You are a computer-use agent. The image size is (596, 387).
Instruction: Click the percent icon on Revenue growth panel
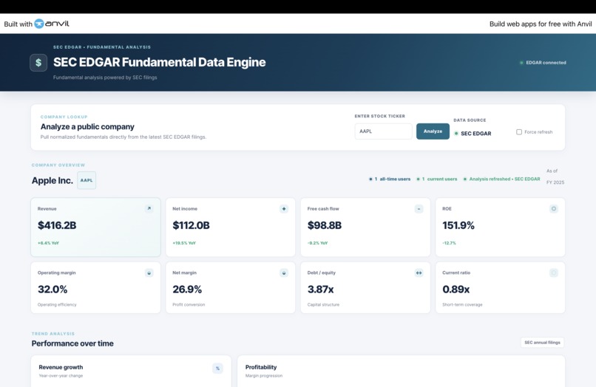tap(218, 368)
